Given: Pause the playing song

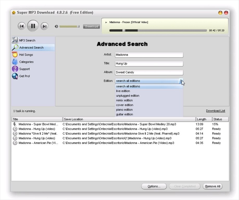Looking at the screenshot, I should coord(33,26).
